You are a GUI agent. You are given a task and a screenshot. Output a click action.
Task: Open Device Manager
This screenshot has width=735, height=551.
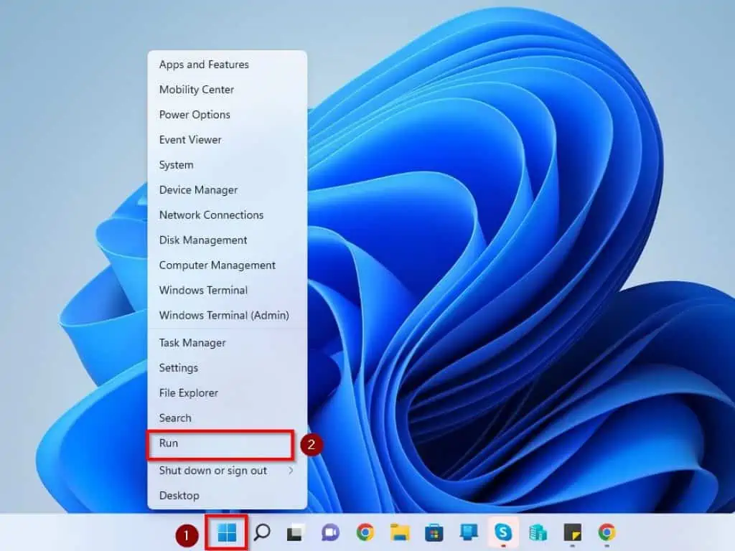[198, 189]
